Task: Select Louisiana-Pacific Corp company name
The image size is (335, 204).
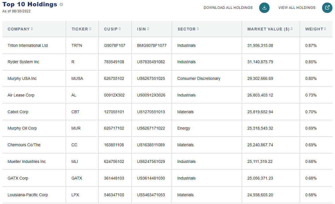Action: click(x=28, y=195)
